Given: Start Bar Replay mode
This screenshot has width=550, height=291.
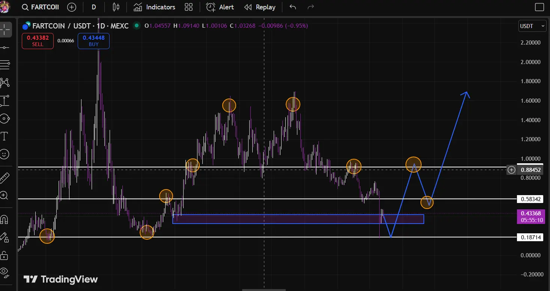Looking at the screenshot, I should pos(260,7).
